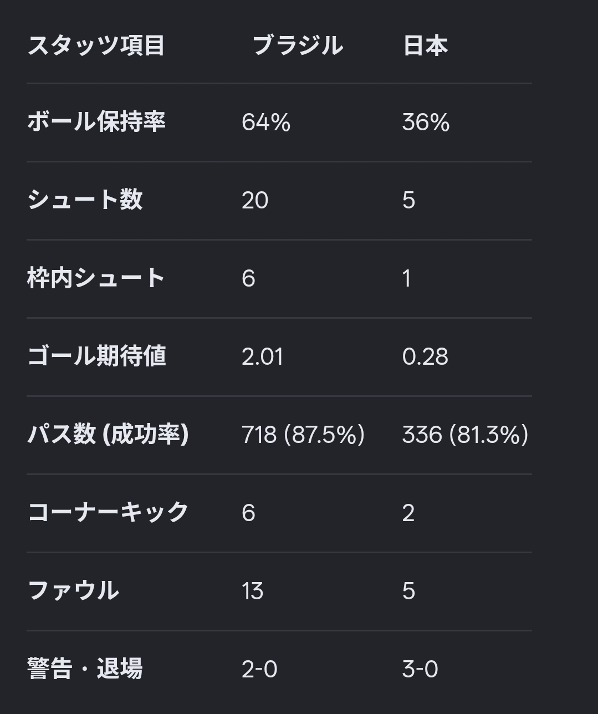This screenshot has height=714, width=598.
Task: Click Japan's expected goals 0.28
Action: (425, 356)
